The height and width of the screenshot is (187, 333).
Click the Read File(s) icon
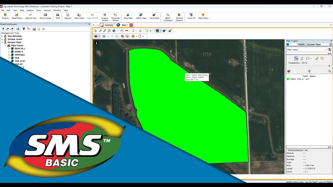pyautogui.click(x=17, y=15)
